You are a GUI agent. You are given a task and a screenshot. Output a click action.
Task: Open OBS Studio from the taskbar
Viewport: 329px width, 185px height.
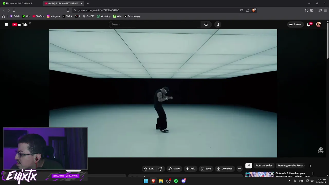click(x=168, y=181)
